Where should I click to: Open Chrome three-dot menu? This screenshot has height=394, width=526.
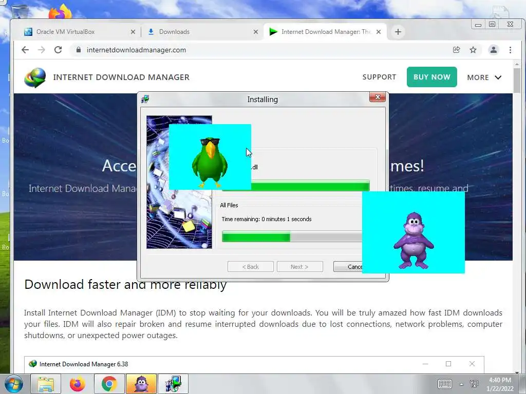pyautogui.click(x=510, y=50)
